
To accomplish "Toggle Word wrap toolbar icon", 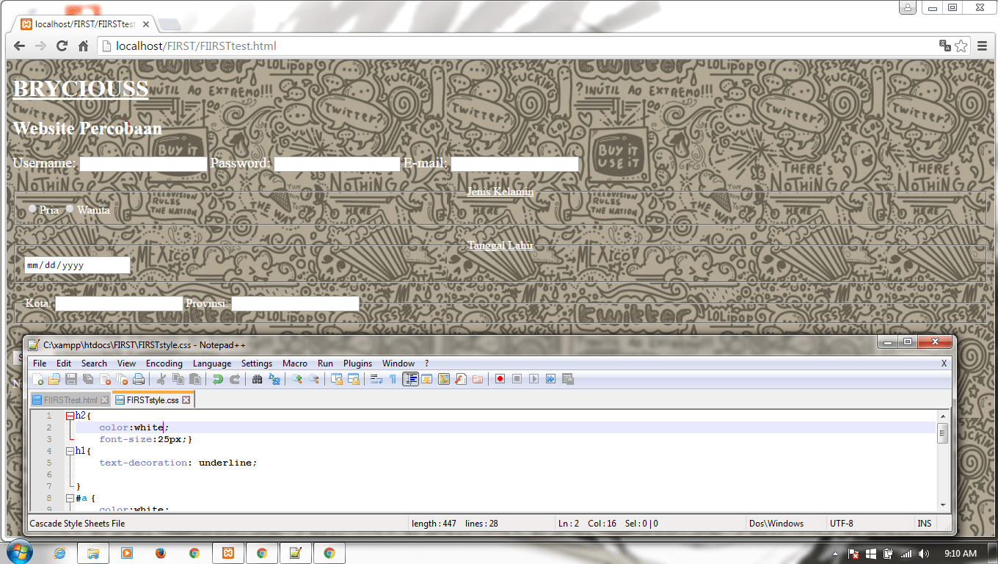I will coord(376,379).
